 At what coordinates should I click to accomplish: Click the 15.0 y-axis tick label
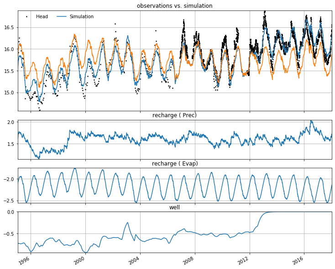pos(9,93)
